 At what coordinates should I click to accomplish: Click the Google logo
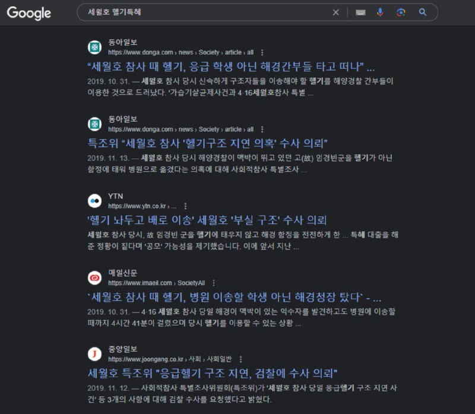coord(28,13)
